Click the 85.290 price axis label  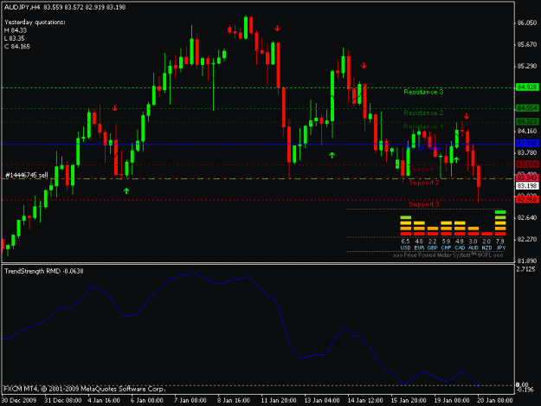point(527,66)
